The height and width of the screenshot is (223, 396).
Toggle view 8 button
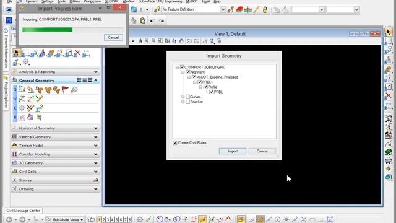(x=129, y=219)
